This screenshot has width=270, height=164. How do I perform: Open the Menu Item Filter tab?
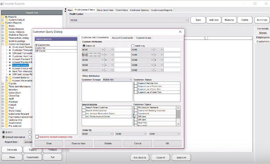click(x=105, y=10)
